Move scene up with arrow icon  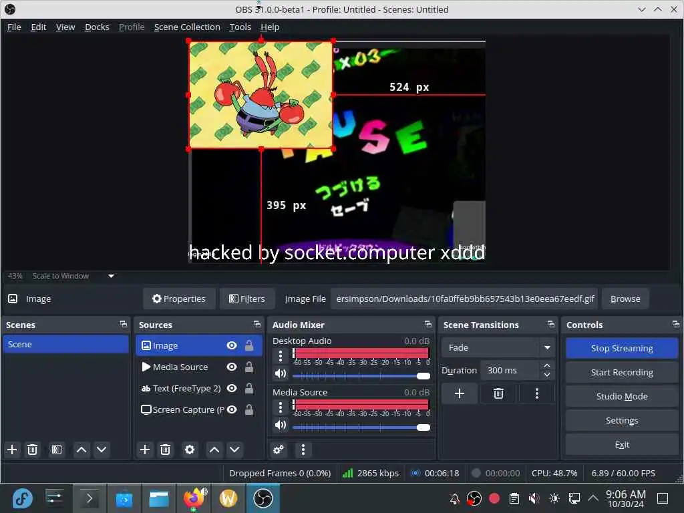pyautogui.click(x=81, y=450)
